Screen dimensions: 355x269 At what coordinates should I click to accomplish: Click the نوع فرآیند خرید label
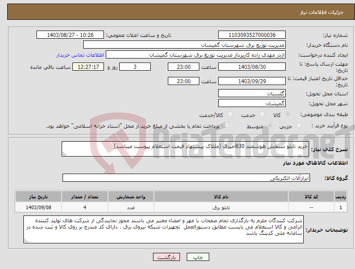pyautogui.click(x=330, y=126)
